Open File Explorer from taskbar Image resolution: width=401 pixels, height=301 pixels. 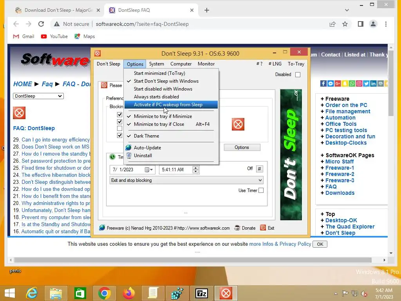coord(56,293)
